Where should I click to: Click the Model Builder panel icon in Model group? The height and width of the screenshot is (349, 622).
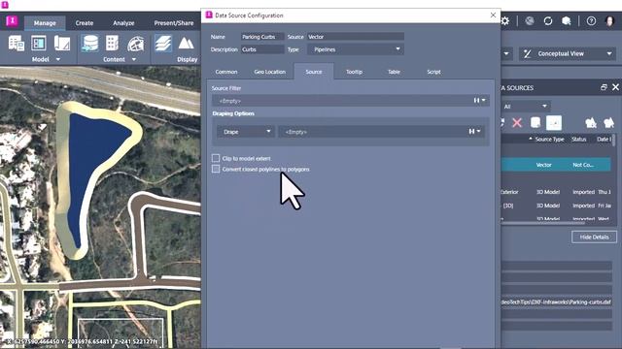pos(39,43)
